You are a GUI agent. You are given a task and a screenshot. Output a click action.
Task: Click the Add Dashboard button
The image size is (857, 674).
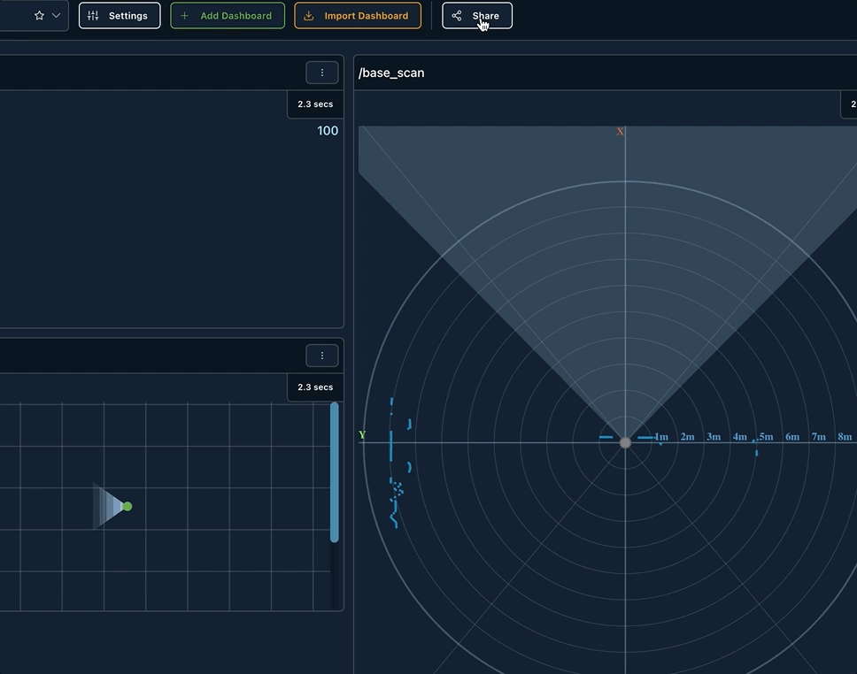[228, 15]
